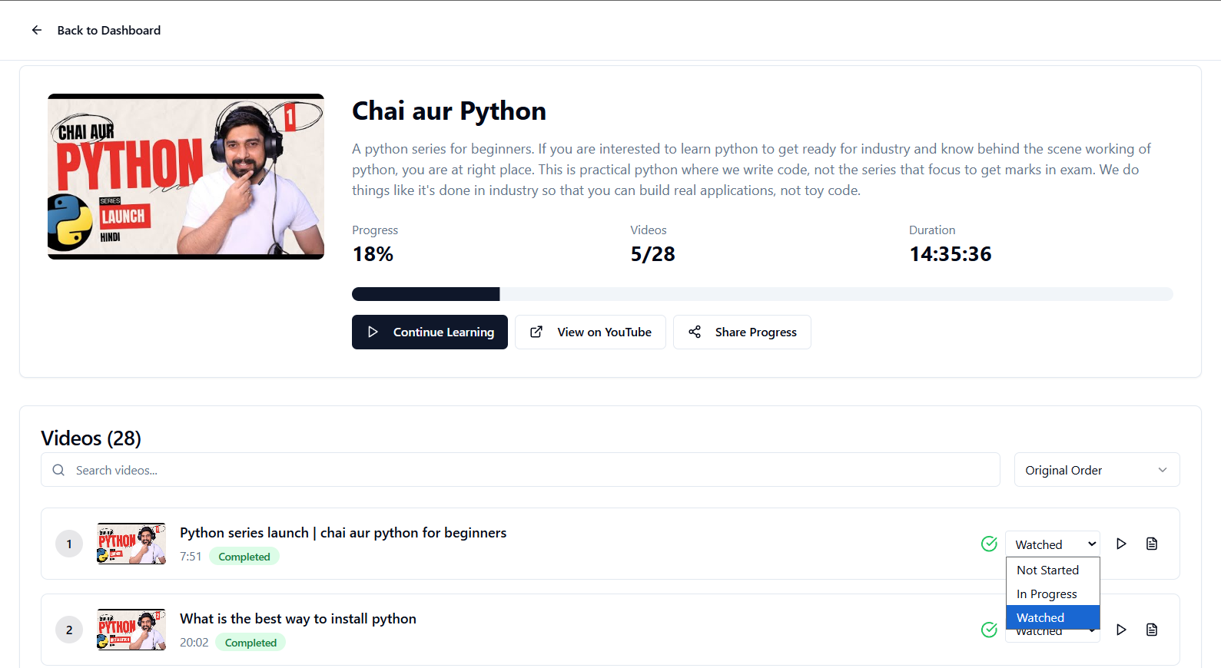Choose In Progress in status list

[x=1053, y=594]
